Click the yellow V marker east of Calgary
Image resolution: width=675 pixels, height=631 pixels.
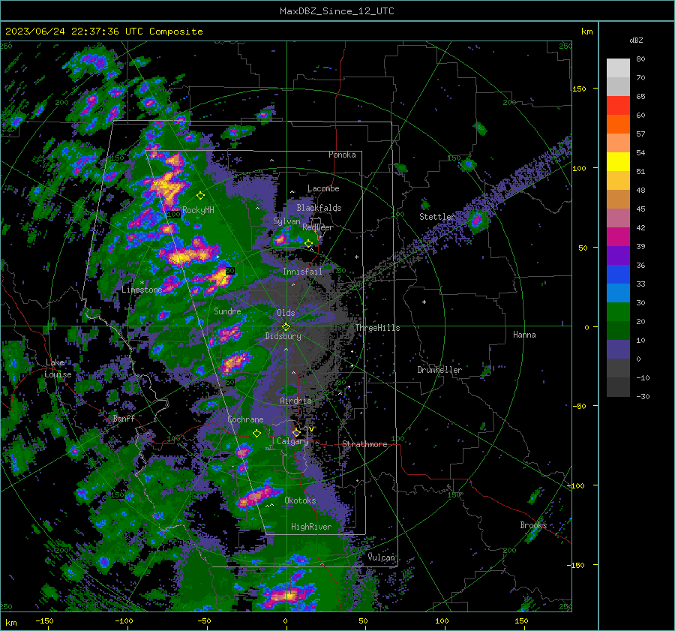pos(311,429)
